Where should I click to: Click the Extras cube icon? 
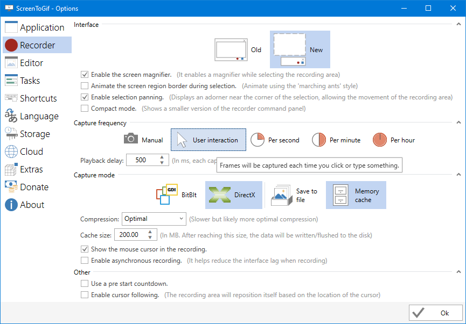pyautogui.click(x=11, y=169)
